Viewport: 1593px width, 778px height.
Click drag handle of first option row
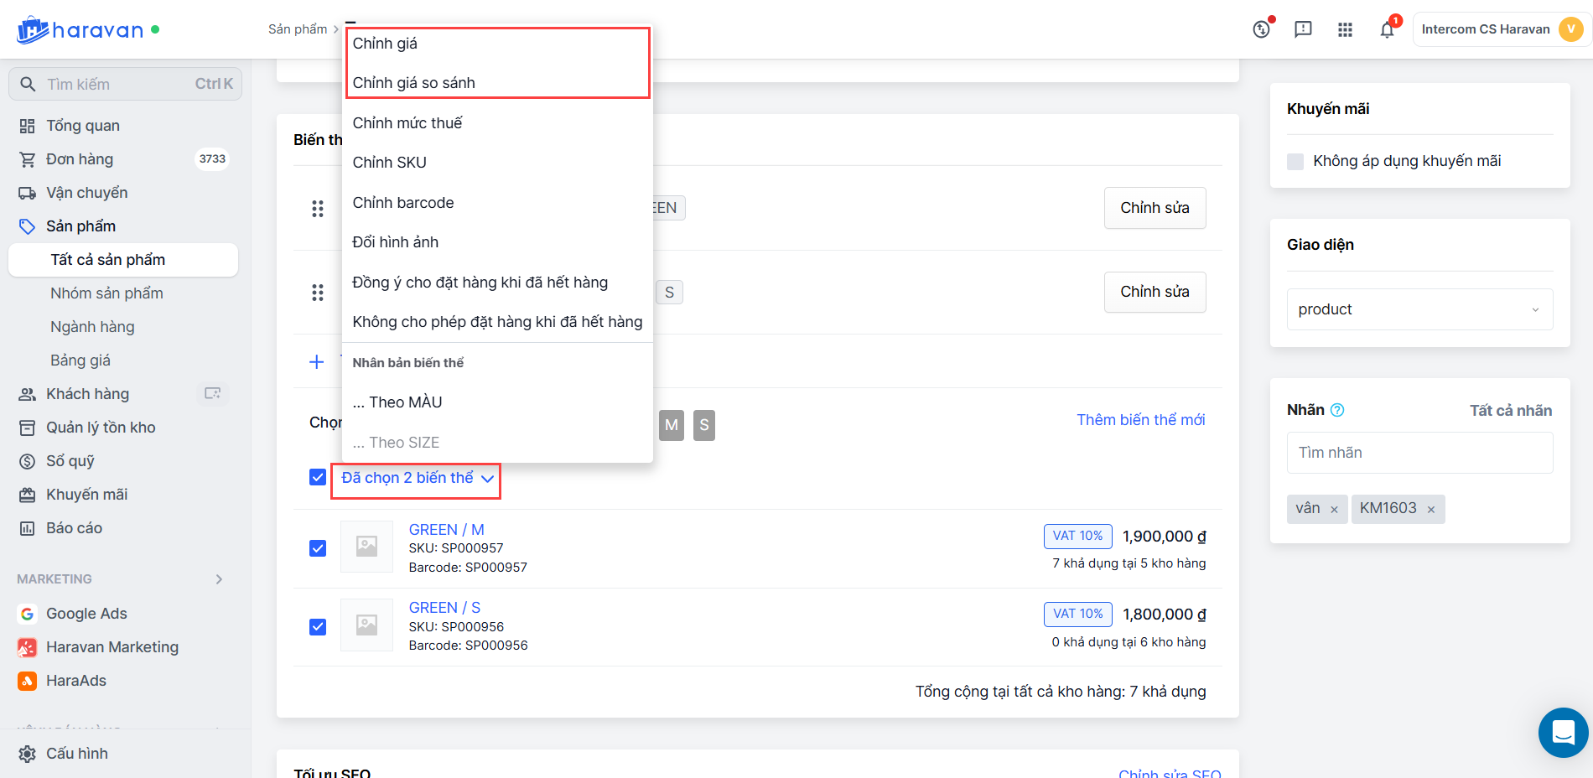pos(318,208)
